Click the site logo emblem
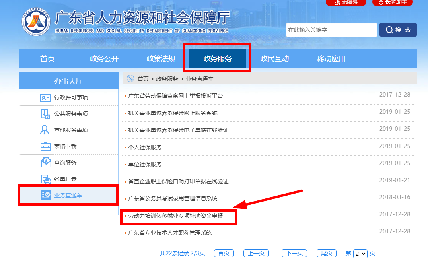428x268 pixels. point(36,21)
